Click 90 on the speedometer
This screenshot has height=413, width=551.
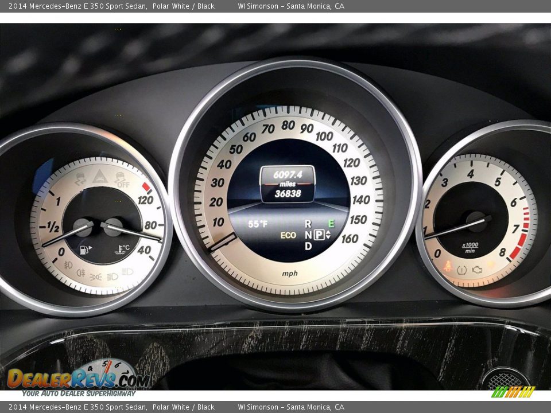(x=306, y=128)
